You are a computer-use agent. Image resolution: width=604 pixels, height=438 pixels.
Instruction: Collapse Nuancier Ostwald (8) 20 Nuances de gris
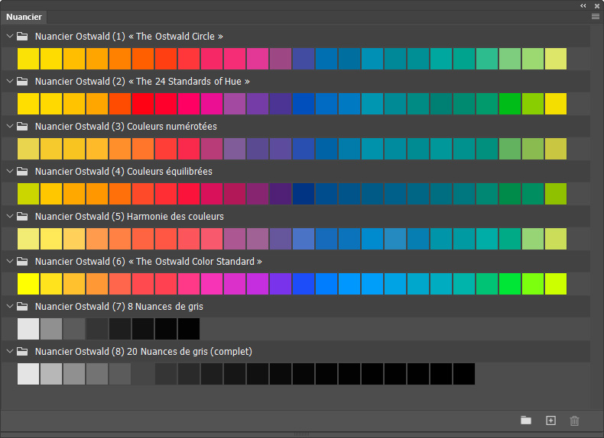click(10, 351)
